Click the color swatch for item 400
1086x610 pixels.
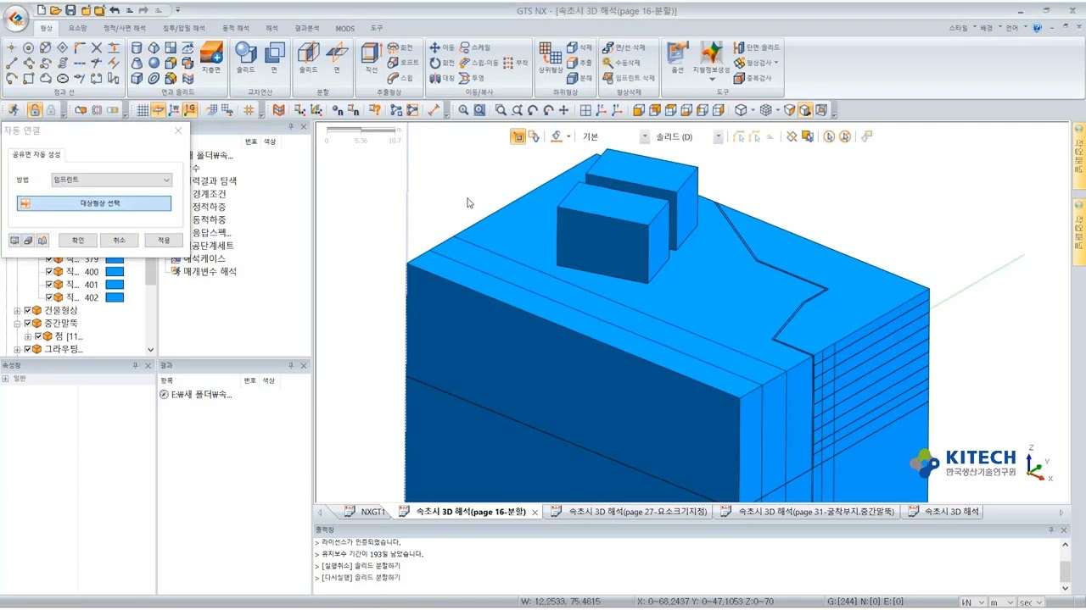pyautogui.click(x=115, y=272)
